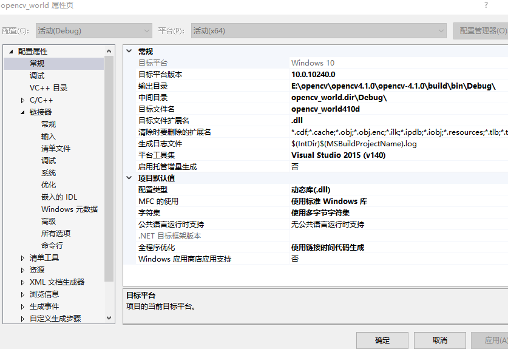
Task: Collapse the 常规 property group chevron
Action: 129,51
